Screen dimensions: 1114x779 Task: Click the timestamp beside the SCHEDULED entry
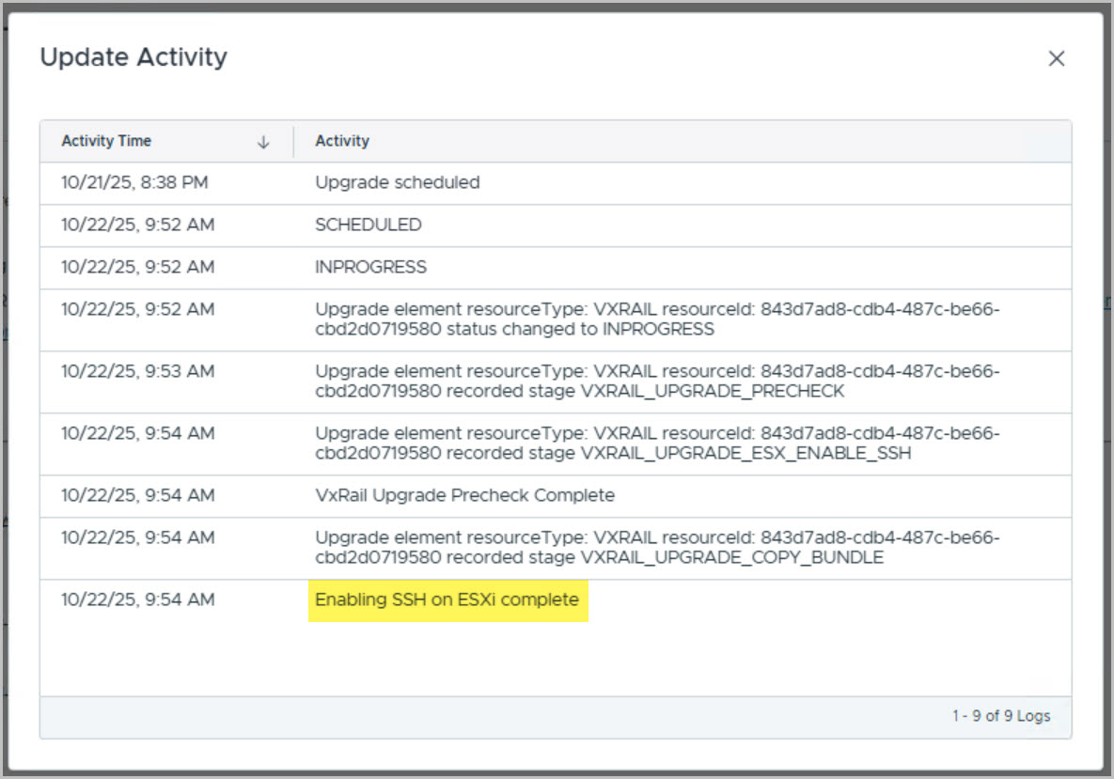pyautogui.click(x=137, y=225)
